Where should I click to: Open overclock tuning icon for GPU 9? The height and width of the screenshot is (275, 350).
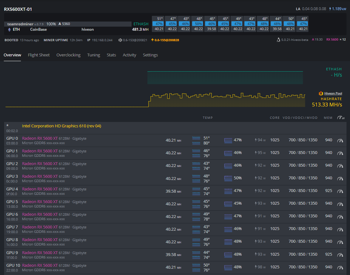340,255
